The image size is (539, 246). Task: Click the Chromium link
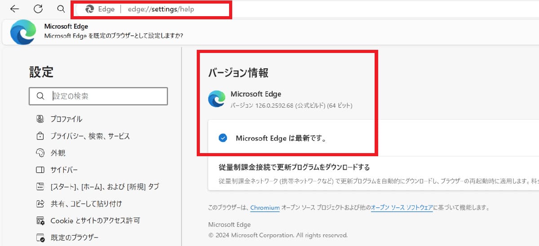click(x=265, y=208)
